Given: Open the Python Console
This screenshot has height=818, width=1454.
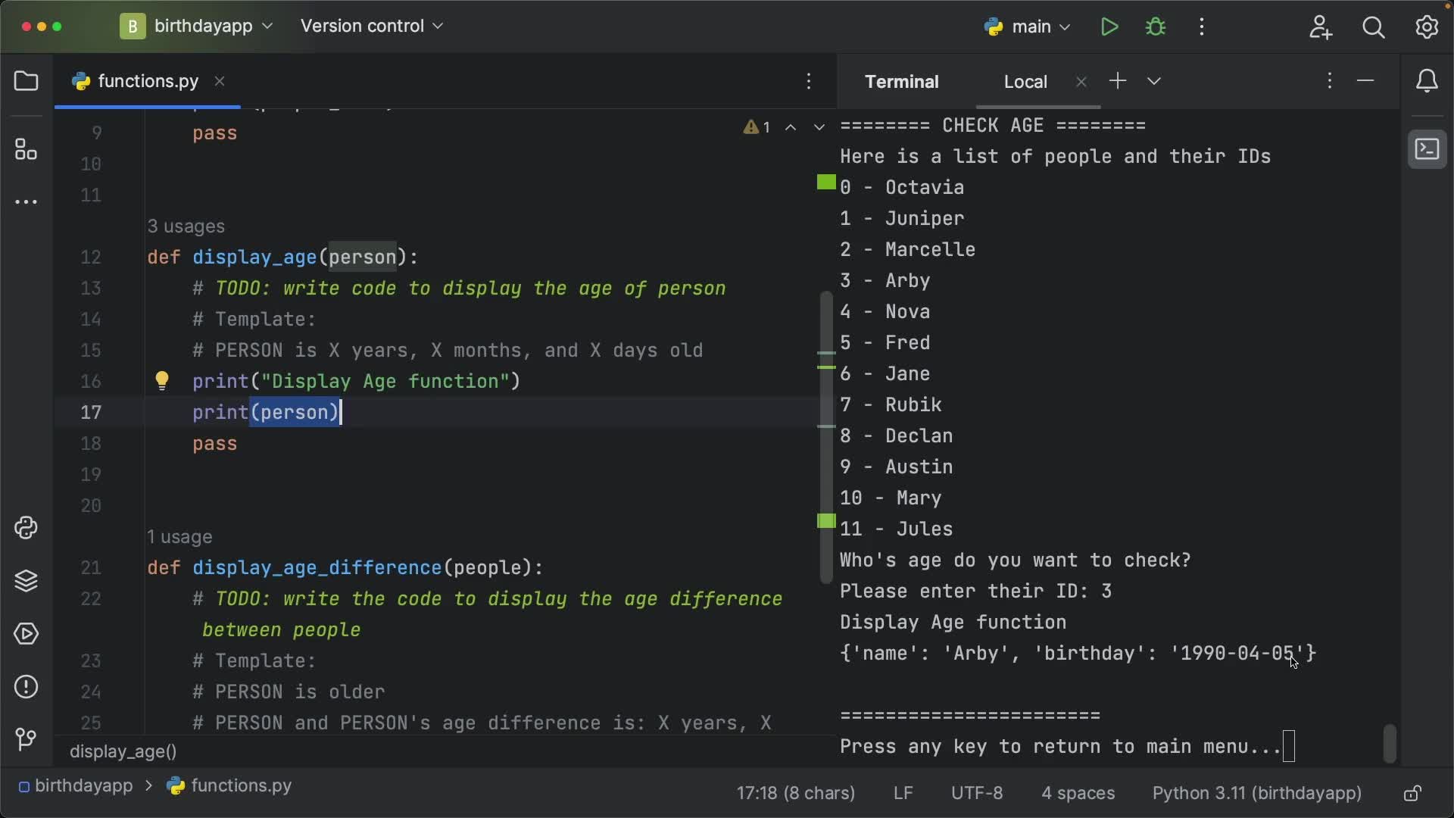Looking at the screenshot, I should [x=26, y=528].
